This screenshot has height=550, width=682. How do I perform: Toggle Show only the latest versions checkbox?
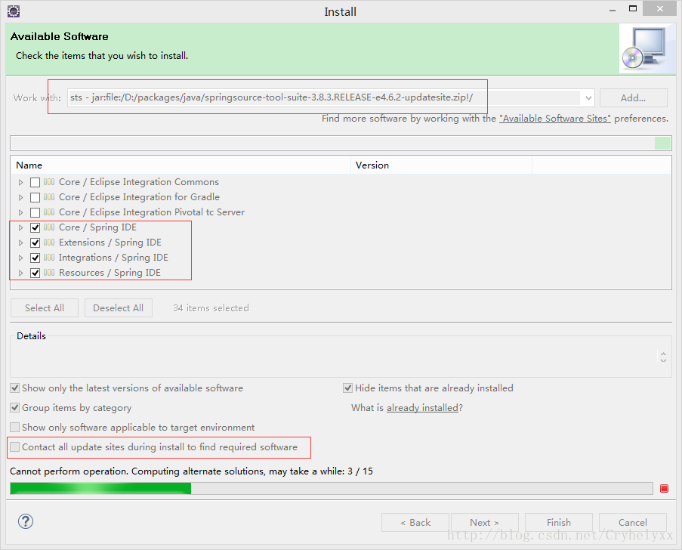click(15, 388)
